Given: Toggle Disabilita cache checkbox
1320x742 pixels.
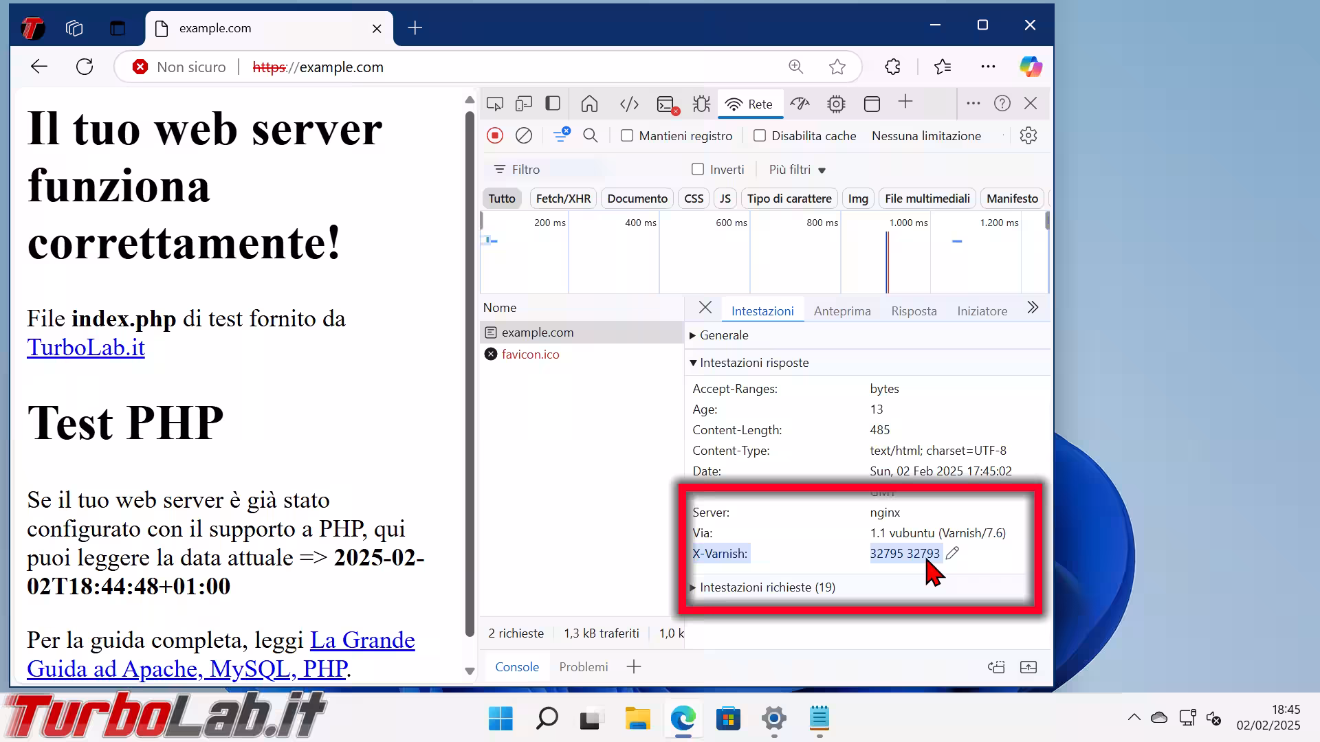Looking at the screenshot, I should coord(760,136).
